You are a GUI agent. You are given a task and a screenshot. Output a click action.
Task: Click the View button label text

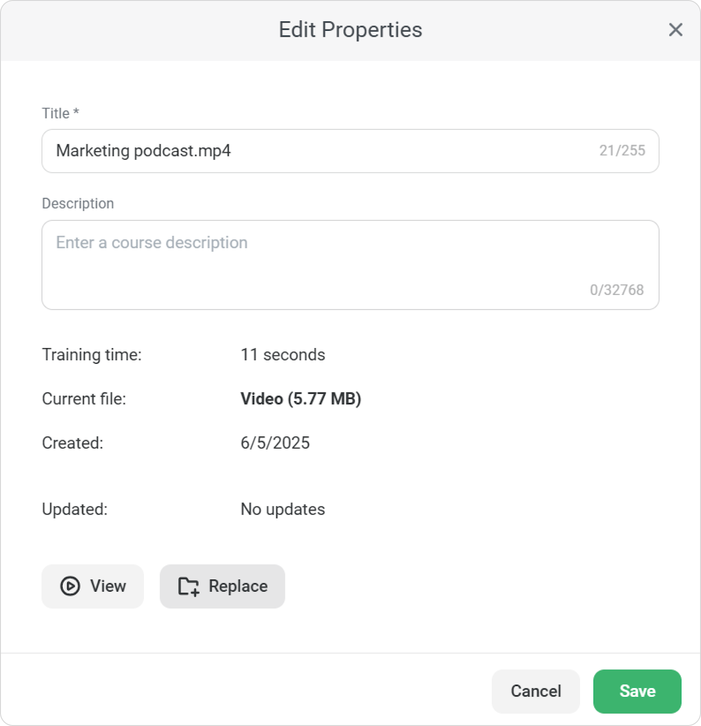[x=108, y=586]
